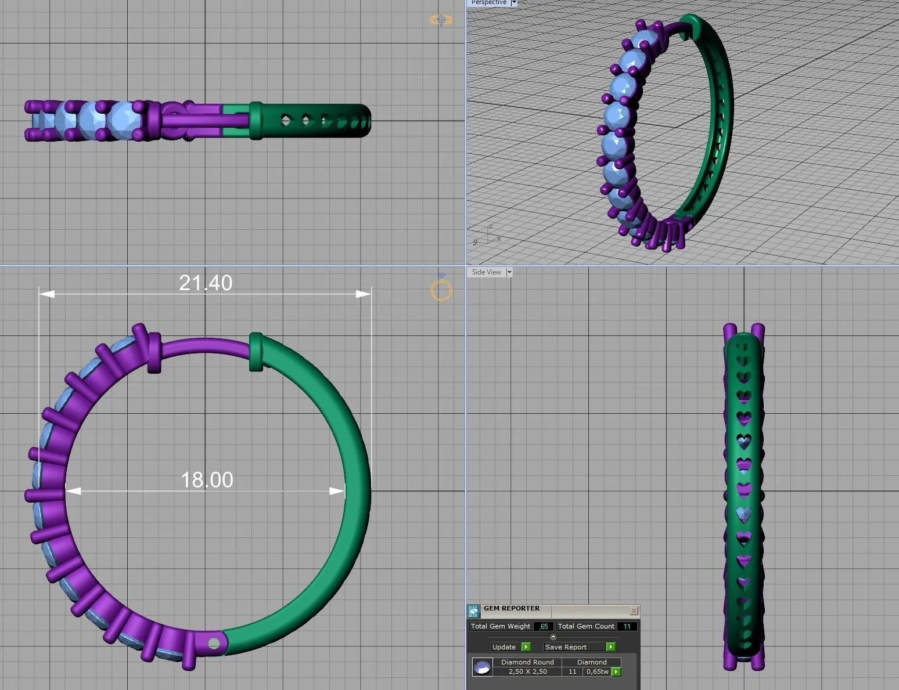Select the Side View viewport title tab
Image resolution: width=899 pixels, height=690 pixels.
tap(486, 272)
